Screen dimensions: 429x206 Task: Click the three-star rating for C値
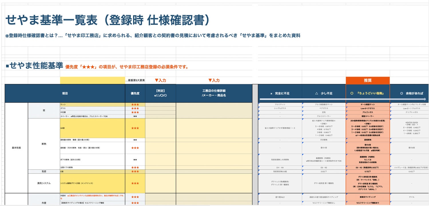[135, 171]
